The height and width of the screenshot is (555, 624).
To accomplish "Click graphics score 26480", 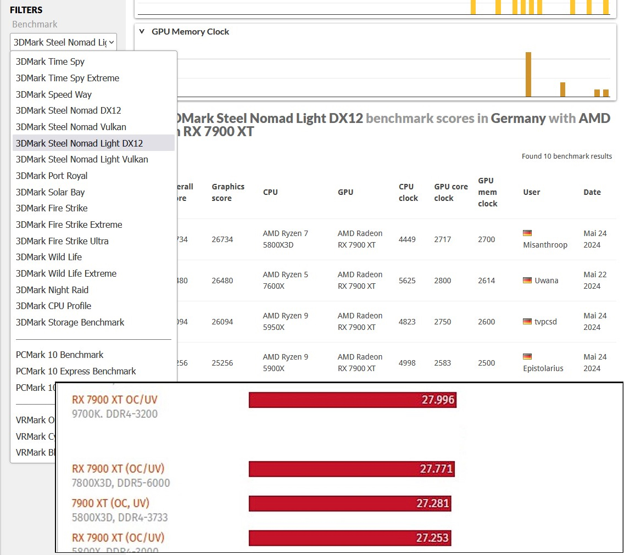I will (x=222, y=281).
